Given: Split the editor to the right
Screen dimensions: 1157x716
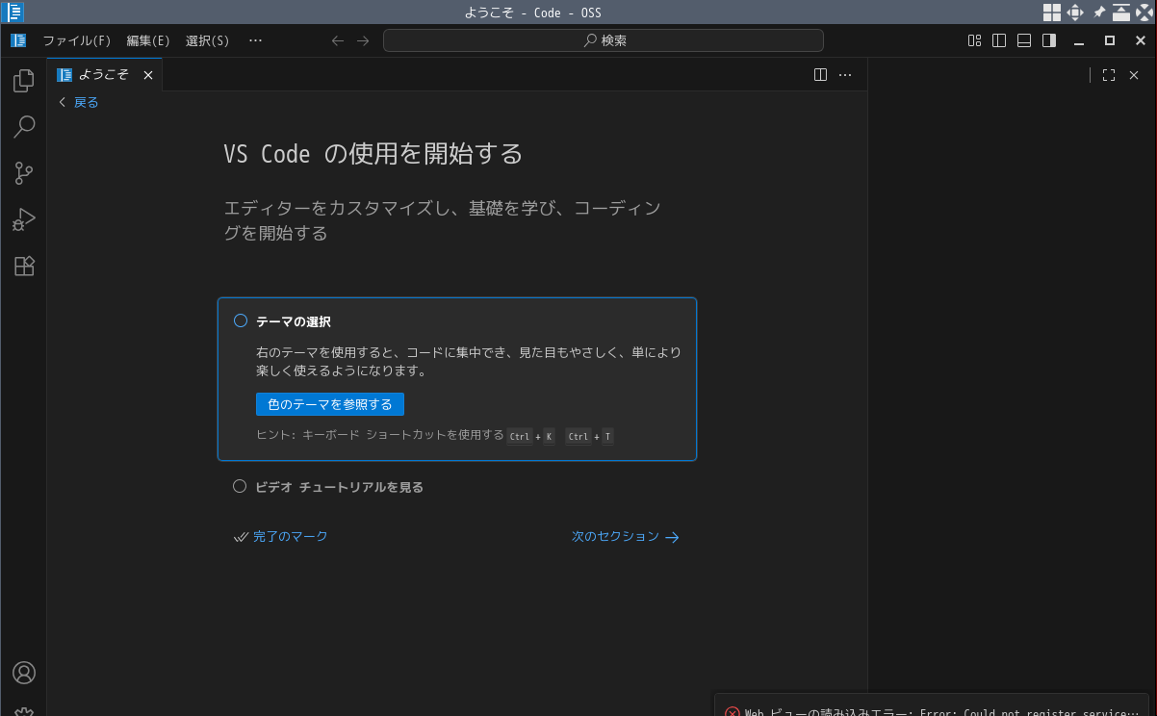Looking at the screenshot, I should [820, 75].
